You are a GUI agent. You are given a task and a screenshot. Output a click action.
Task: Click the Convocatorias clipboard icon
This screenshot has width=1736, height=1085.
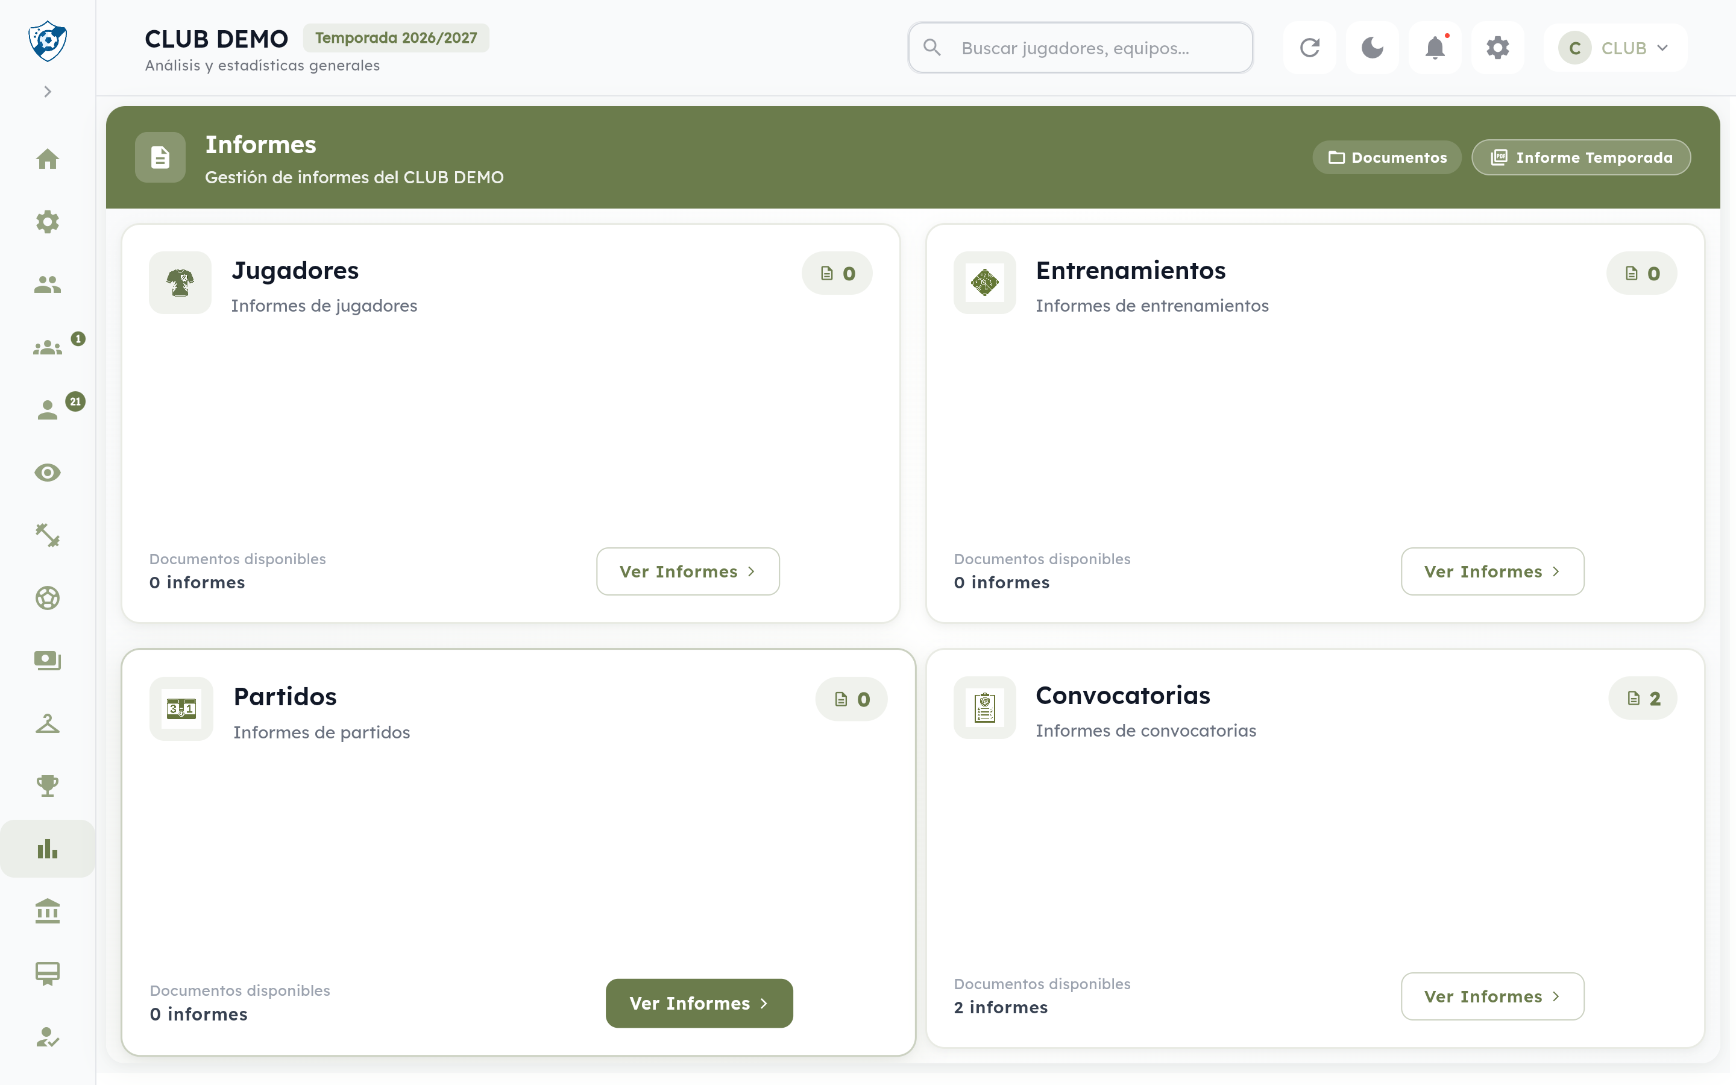(985, 708)
